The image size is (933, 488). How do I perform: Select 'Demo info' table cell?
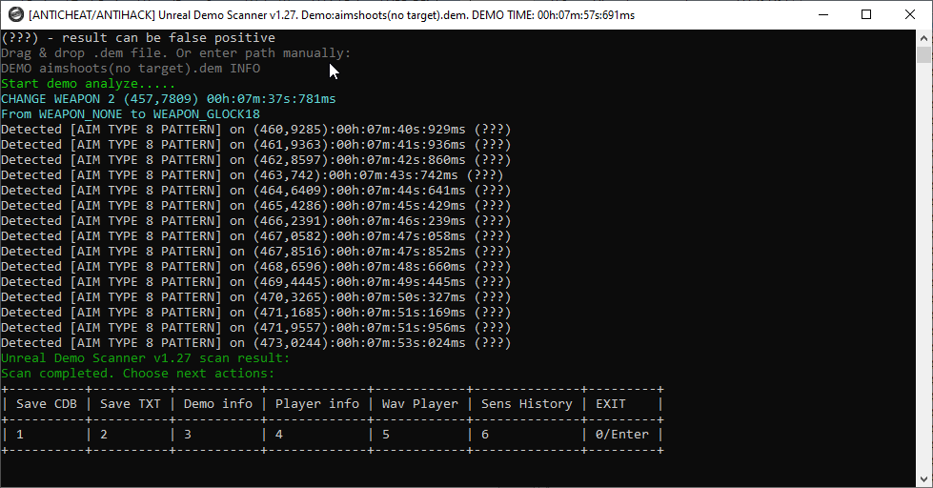[x=218, y=404]
